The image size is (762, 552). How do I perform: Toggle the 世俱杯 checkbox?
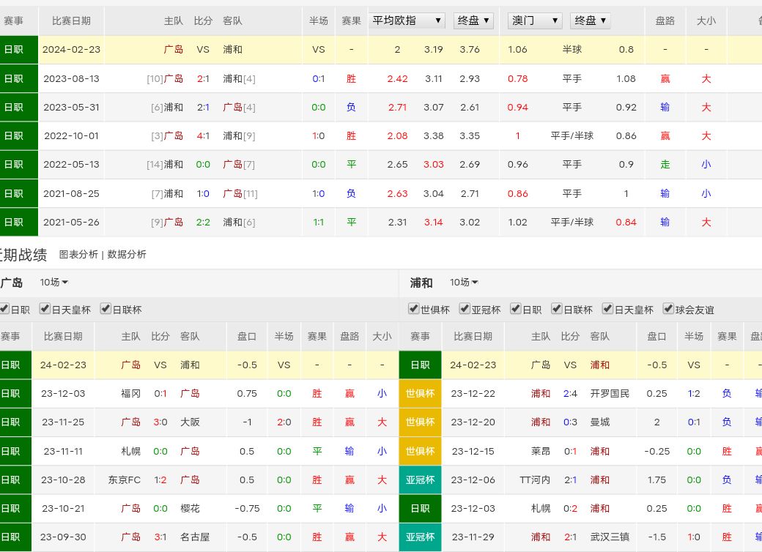point(414,309)
